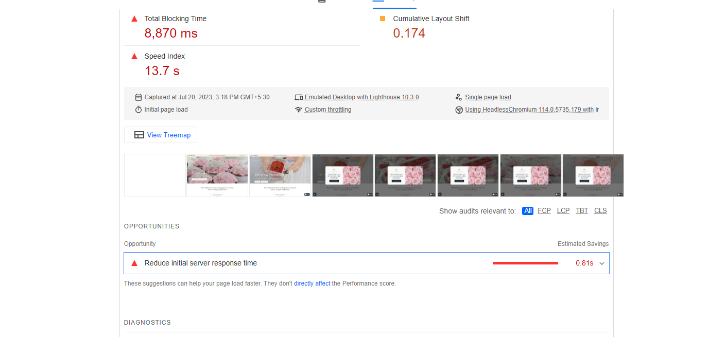
Task: Click the Reduce initial server response time text
Action: (x=201, y=263)
